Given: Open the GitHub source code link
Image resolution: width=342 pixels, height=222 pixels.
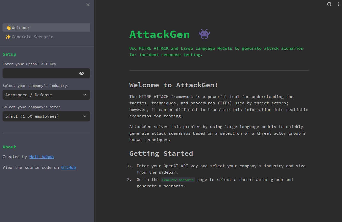Looking at the screenshot, I should click(69, 167).
